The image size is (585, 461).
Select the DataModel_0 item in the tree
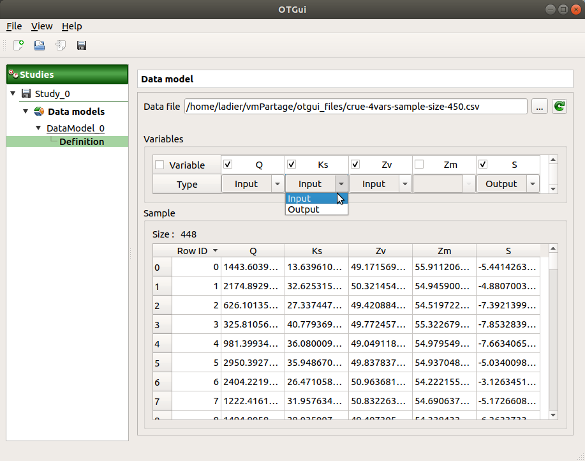click(75, 128)
